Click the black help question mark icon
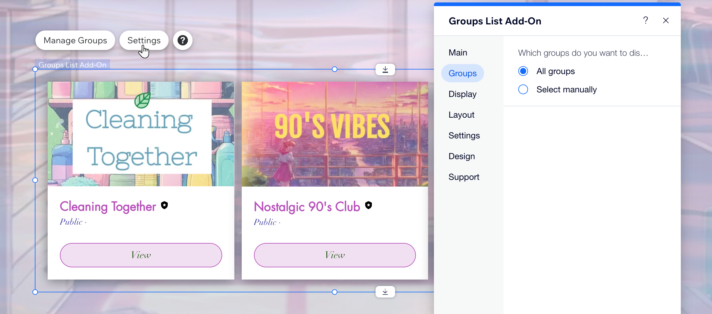This screenshot has height=314, width=712. coord(182,40)
